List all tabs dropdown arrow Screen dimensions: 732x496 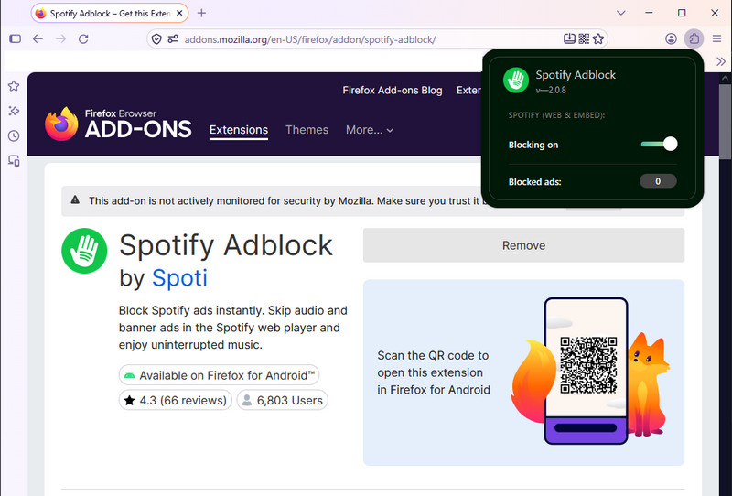(621, 13)
